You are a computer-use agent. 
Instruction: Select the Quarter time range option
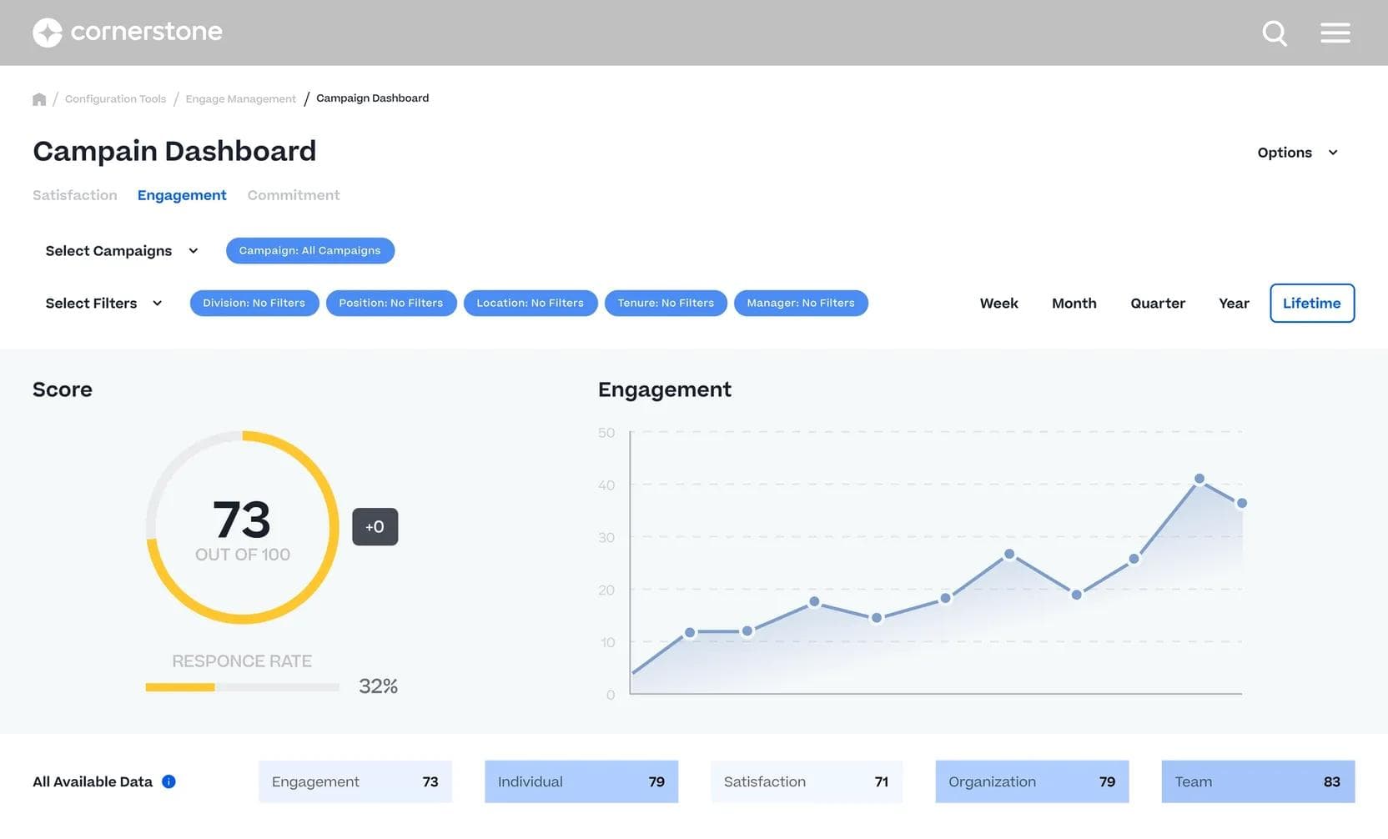(x=1158, y=303)
